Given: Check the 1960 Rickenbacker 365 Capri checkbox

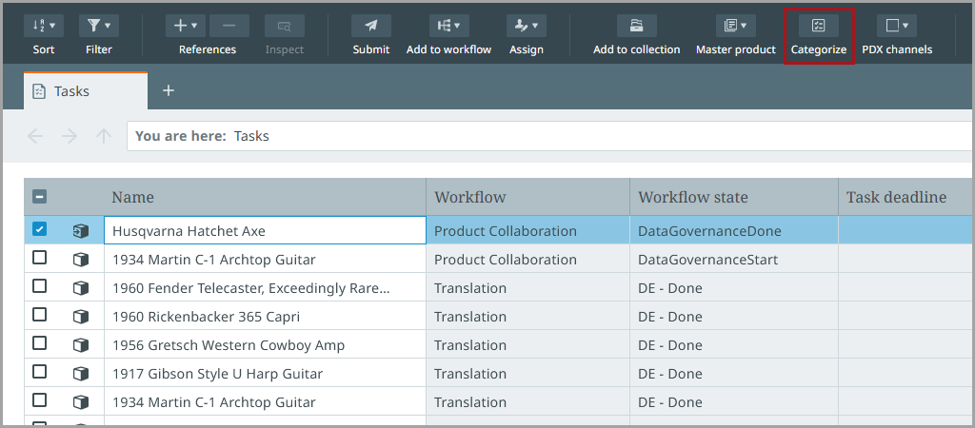Looking at the screenshot, I should (39, 315).
